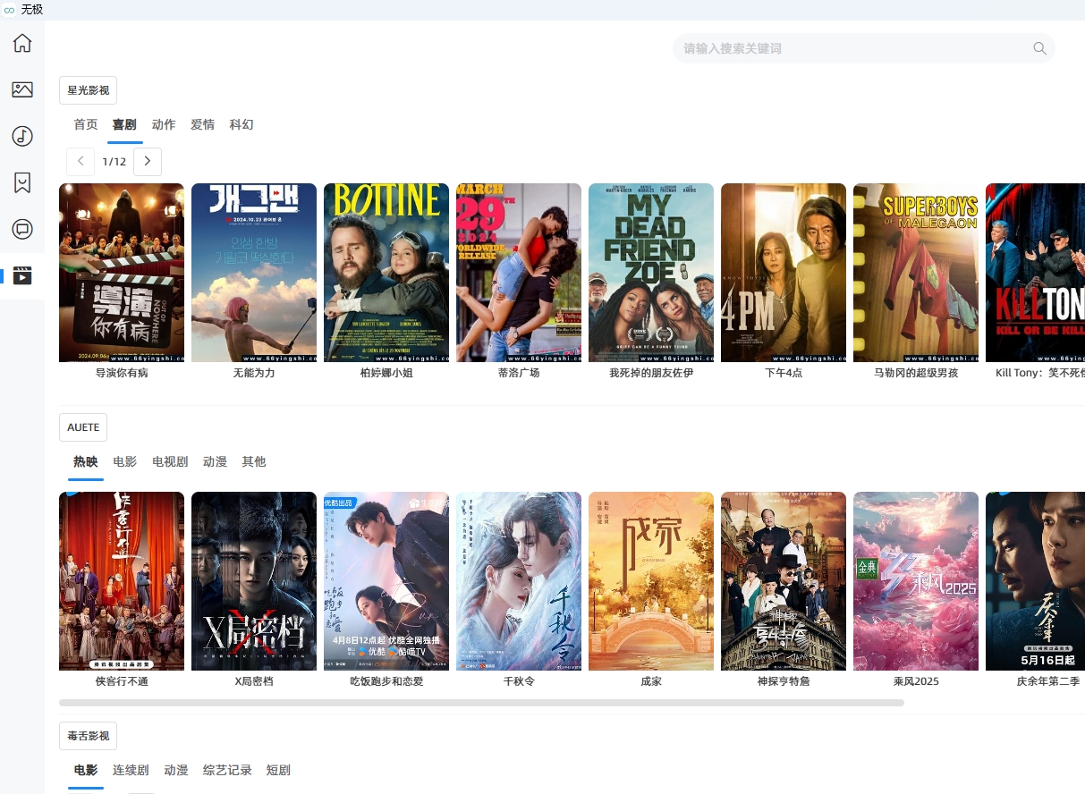Click the 毒舌影视 source button
The width and height of the screenshot is (1085, 794).
(88, 736)
